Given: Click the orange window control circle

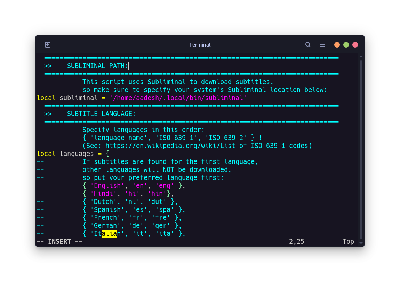Looking at the screenshot, I should point(337,44).
